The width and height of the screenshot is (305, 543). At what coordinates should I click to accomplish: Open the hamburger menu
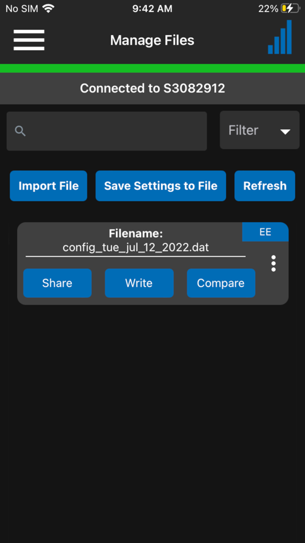pos(29,40)
